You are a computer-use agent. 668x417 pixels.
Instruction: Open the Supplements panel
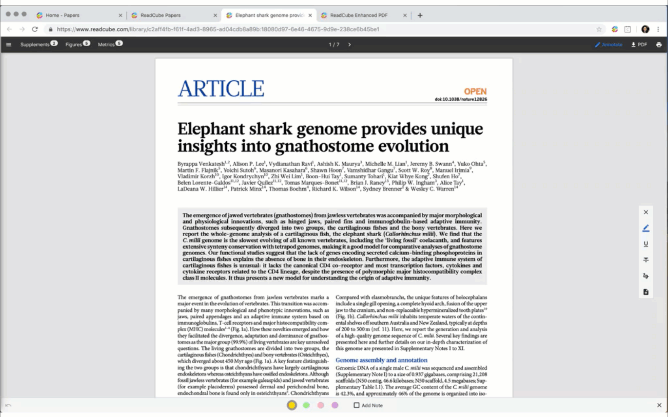39,44
